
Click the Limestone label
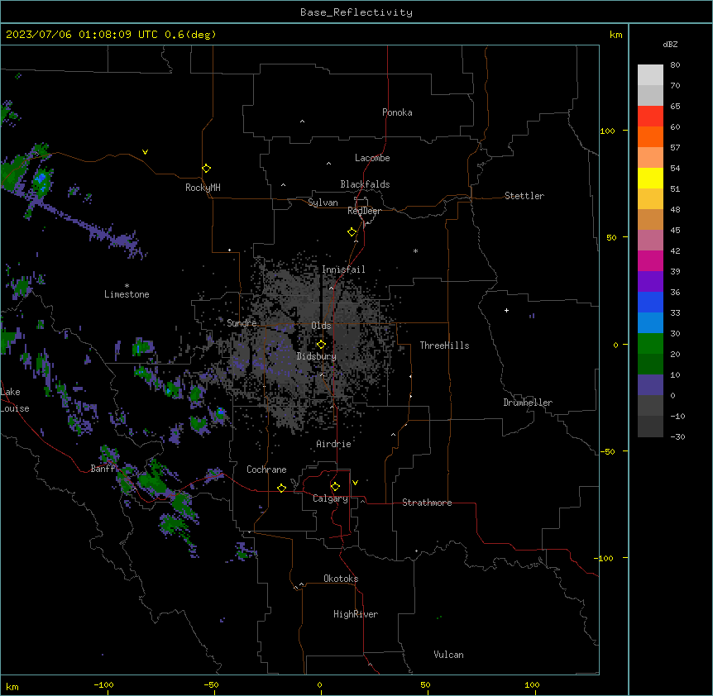click(127, 294)
